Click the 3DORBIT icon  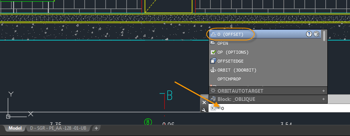coord(213,70)
